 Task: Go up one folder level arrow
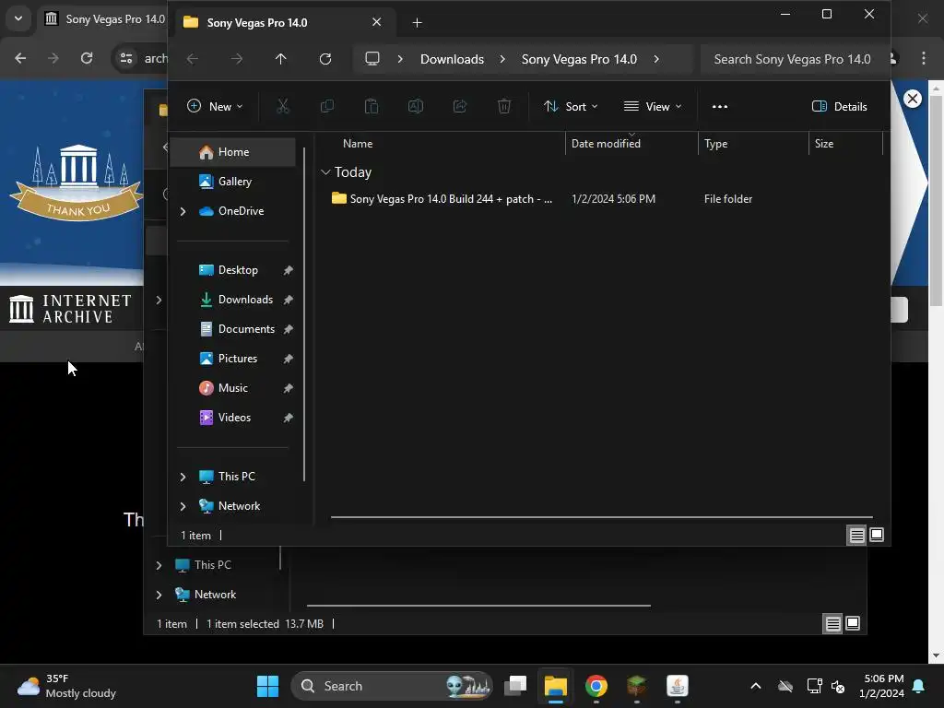pos(280,59)
